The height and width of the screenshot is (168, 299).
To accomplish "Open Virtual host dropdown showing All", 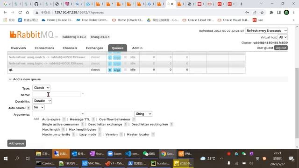I will [x=283, y=37].
